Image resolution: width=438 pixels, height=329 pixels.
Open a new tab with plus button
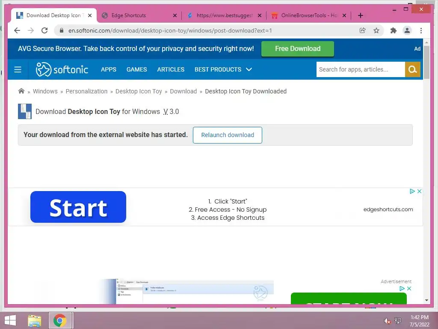[360, 15]
